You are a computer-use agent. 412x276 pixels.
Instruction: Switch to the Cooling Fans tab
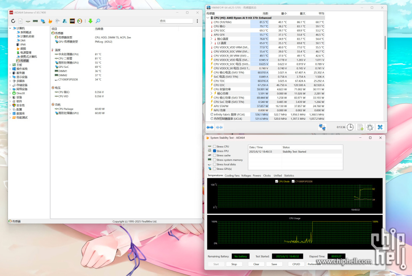pyautogui.click(x=232, y=175)
